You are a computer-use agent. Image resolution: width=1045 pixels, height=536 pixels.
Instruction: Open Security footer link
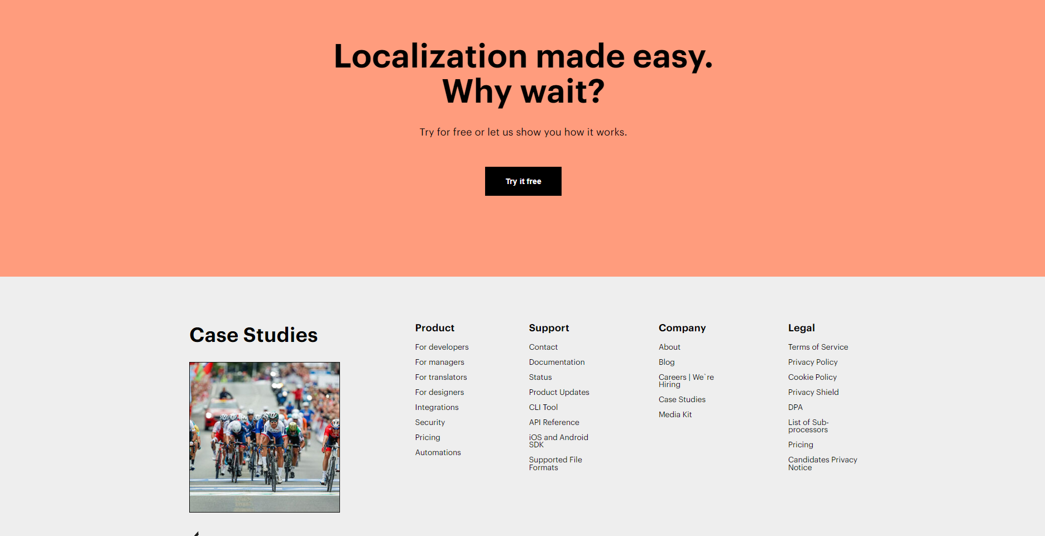click(430, 422)
